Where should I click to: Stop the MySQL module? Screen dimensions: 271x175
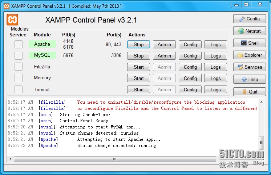click(138, 56)
